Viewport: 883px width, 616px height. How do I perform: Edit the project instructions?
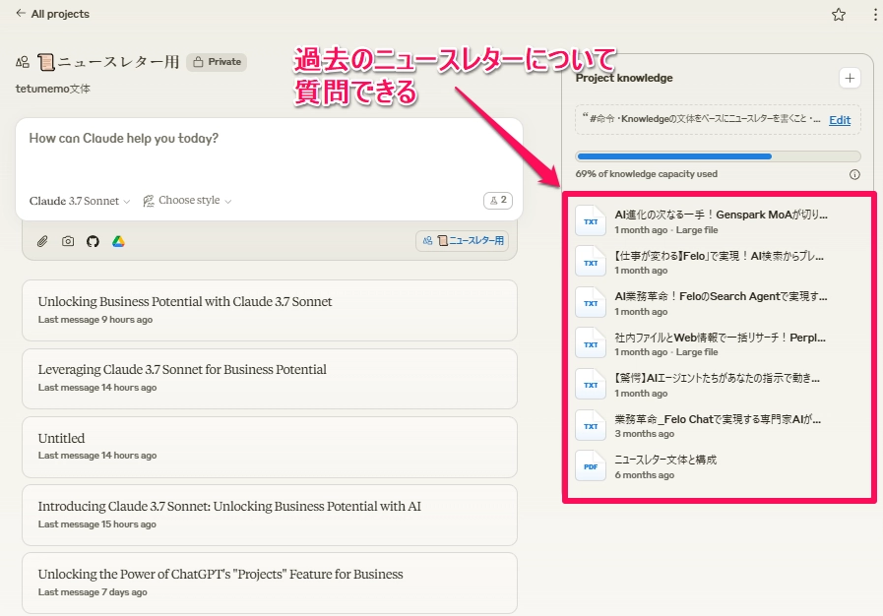pos(840,120)
